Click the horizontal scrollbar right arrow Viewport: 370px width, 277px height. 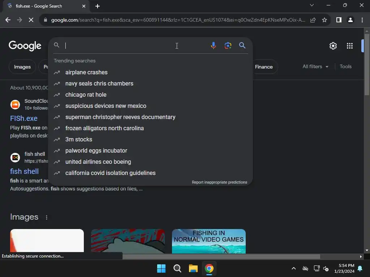tap(361, 256)
